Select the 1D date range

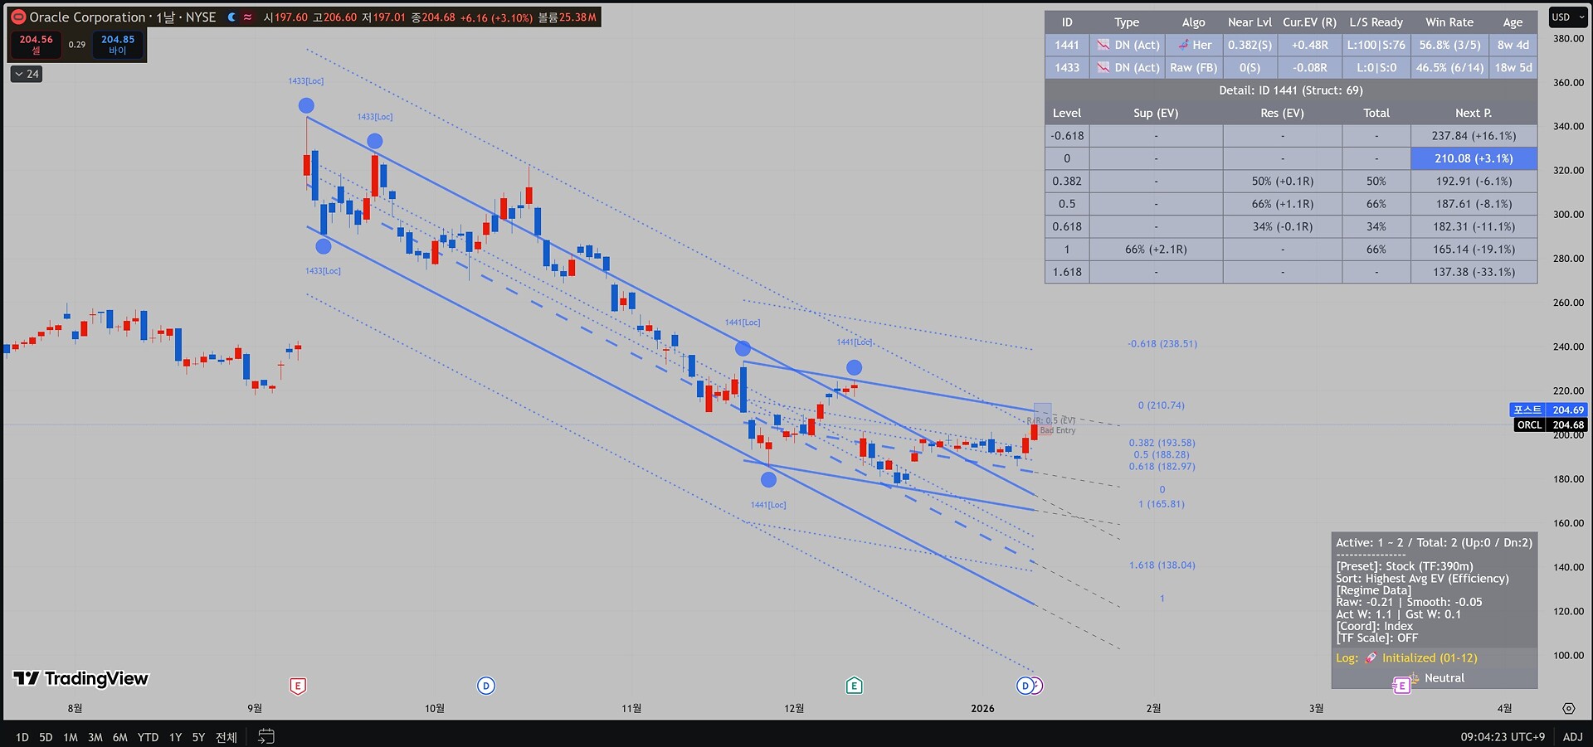point(22,737)
